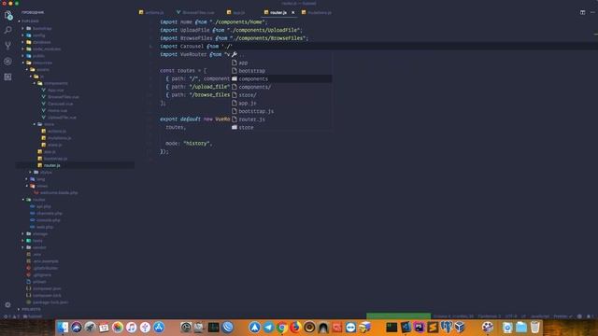598x336 pixels.
Task: Pick 'store/' suggestion in autocomplete list
Action: 281,95
